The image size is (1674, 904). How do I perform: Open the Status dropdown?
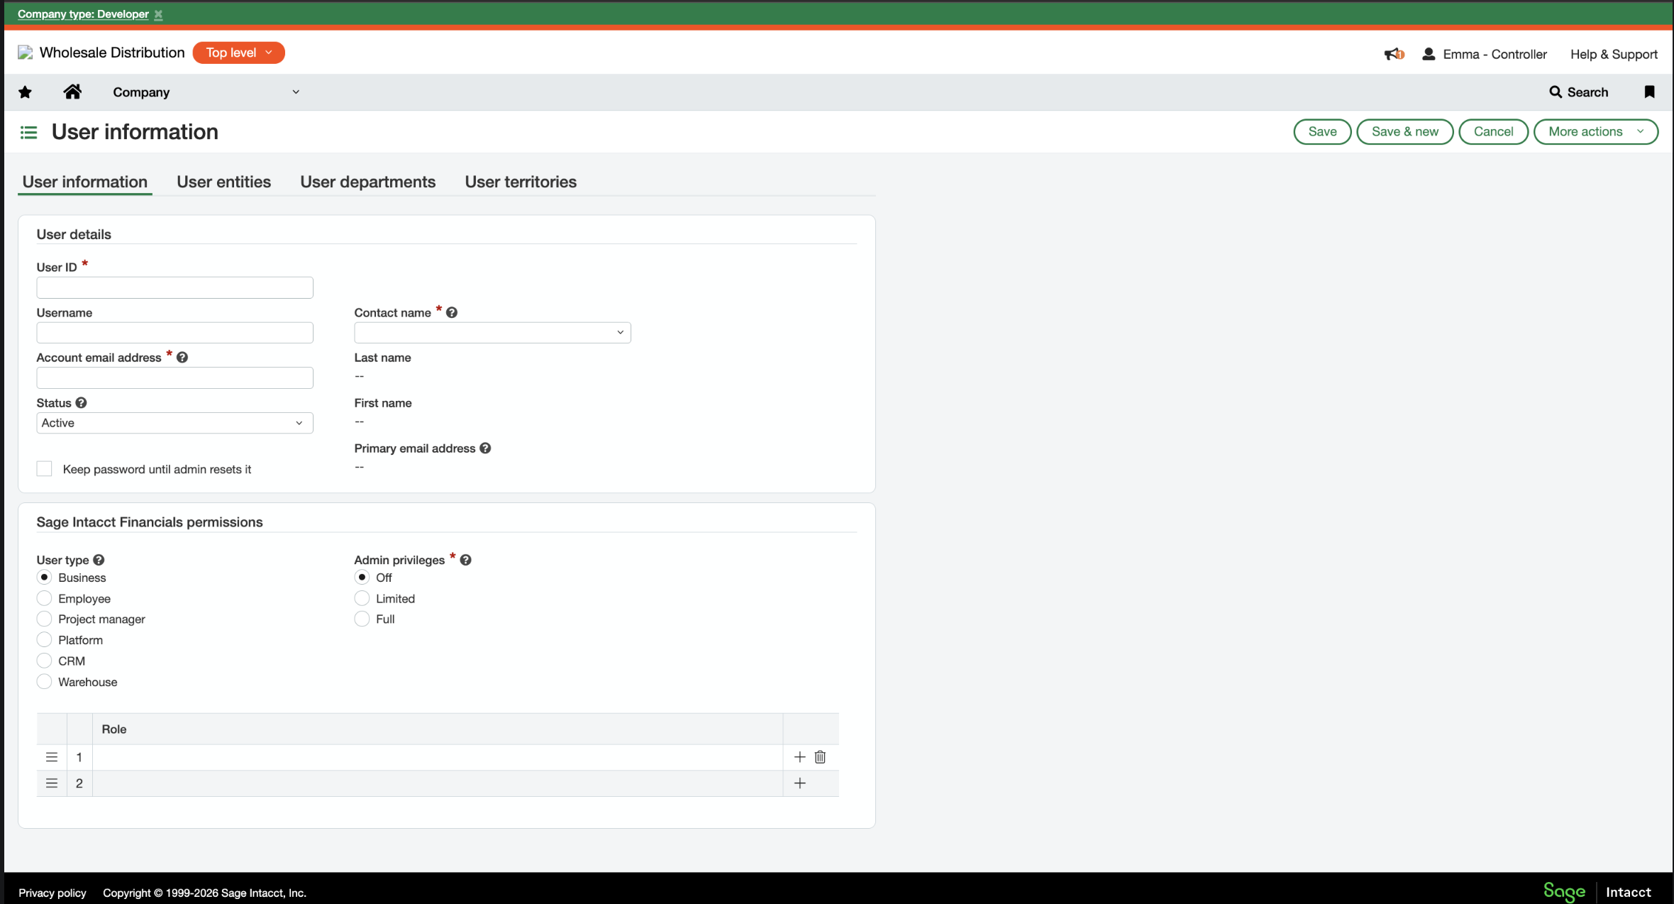[x=174, y=423]
